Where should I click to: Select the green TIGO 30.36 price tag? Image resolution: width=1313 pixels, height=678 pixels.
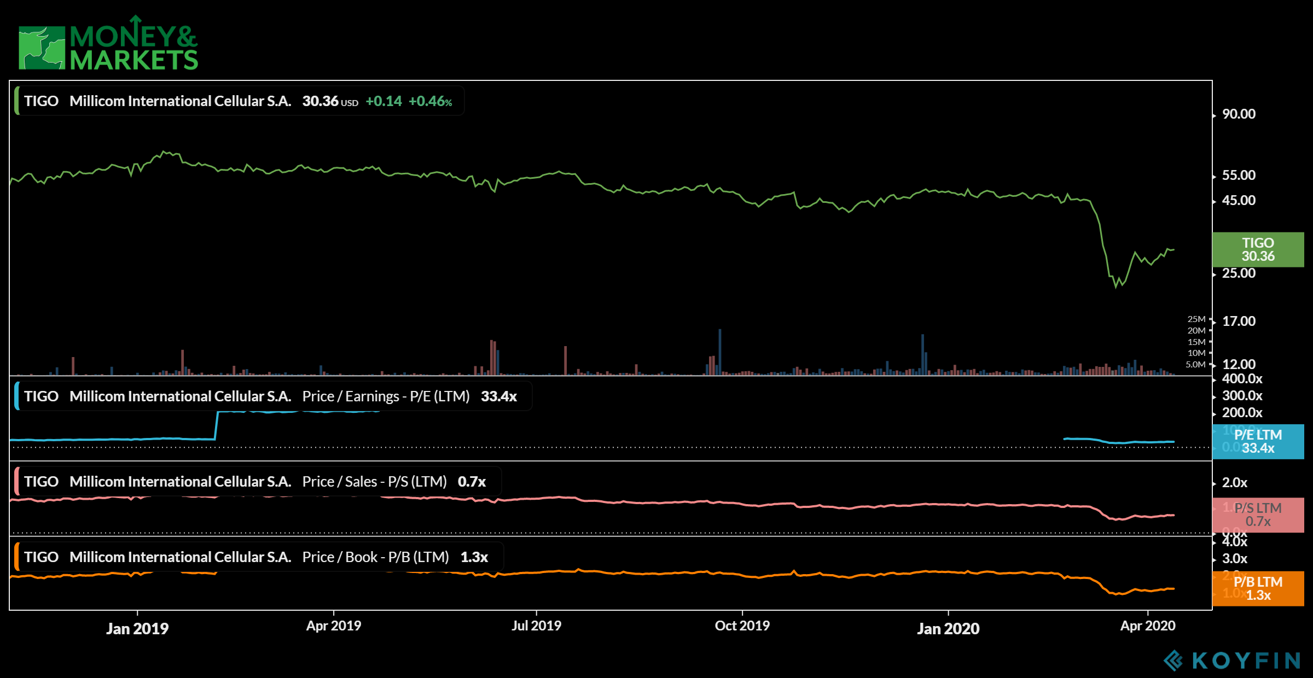pos(1258,249)
